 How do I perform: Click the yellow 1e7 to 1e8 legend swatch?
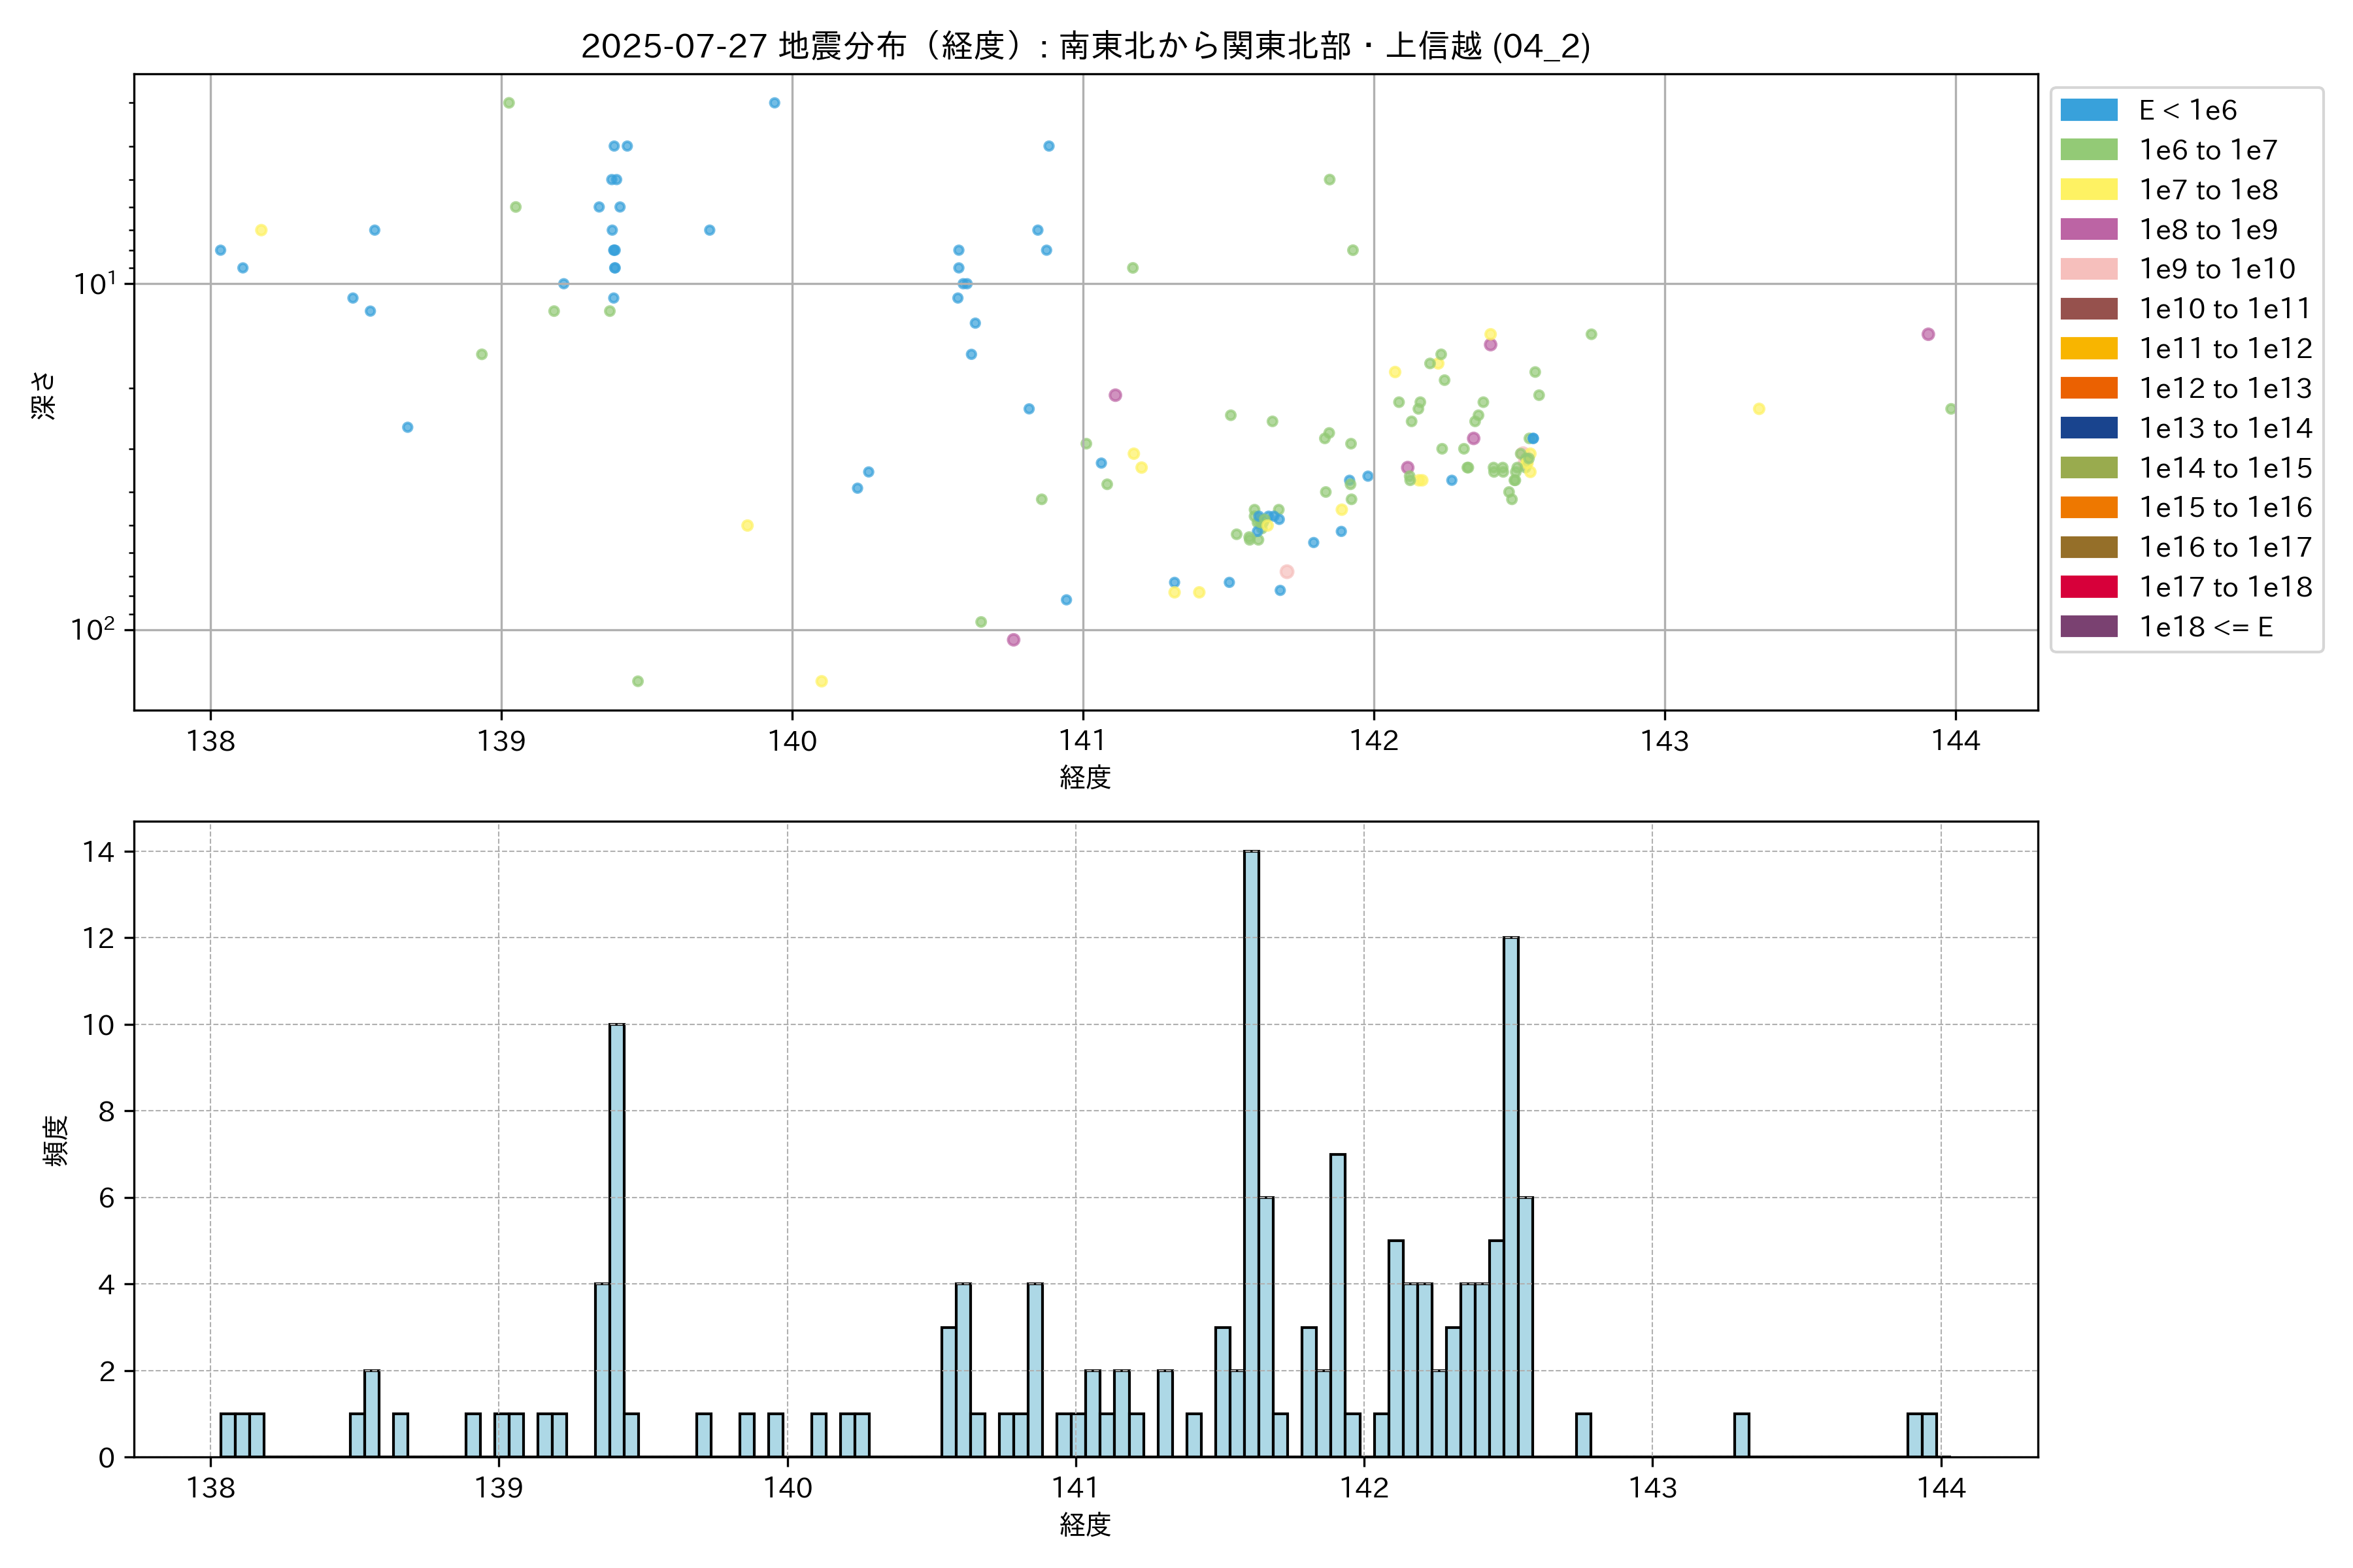click(2088, 190)
